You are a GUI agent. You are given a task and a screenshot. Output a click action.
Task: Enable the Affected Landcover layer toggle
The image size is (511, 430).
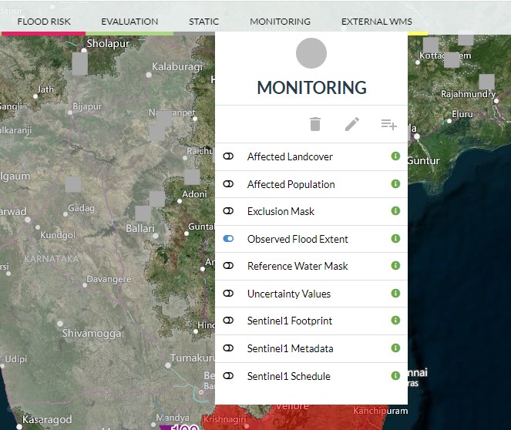tap(228, 156)
